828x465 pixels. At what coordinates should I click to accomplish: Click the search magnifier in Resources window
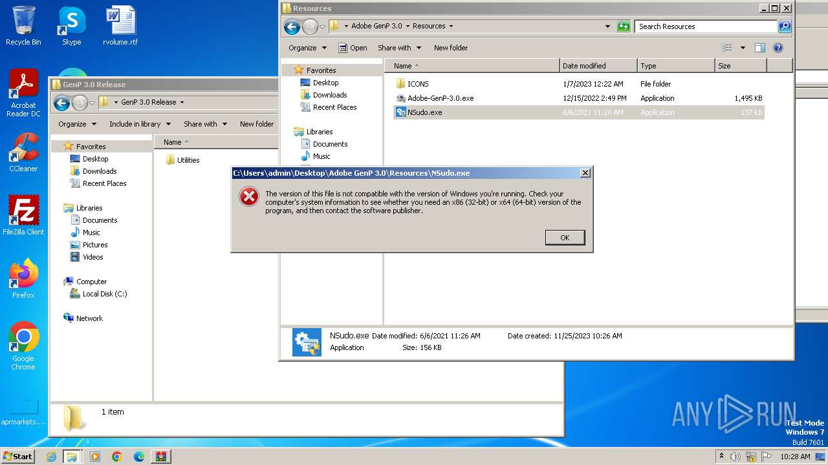click(x=785, y=26)
